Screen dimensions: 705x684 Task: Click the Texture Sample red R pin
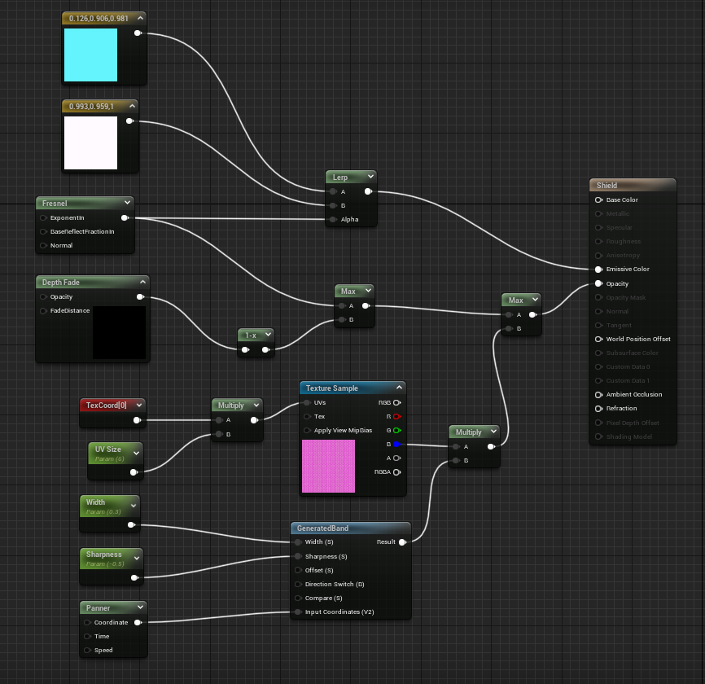[x=396, y=416]
